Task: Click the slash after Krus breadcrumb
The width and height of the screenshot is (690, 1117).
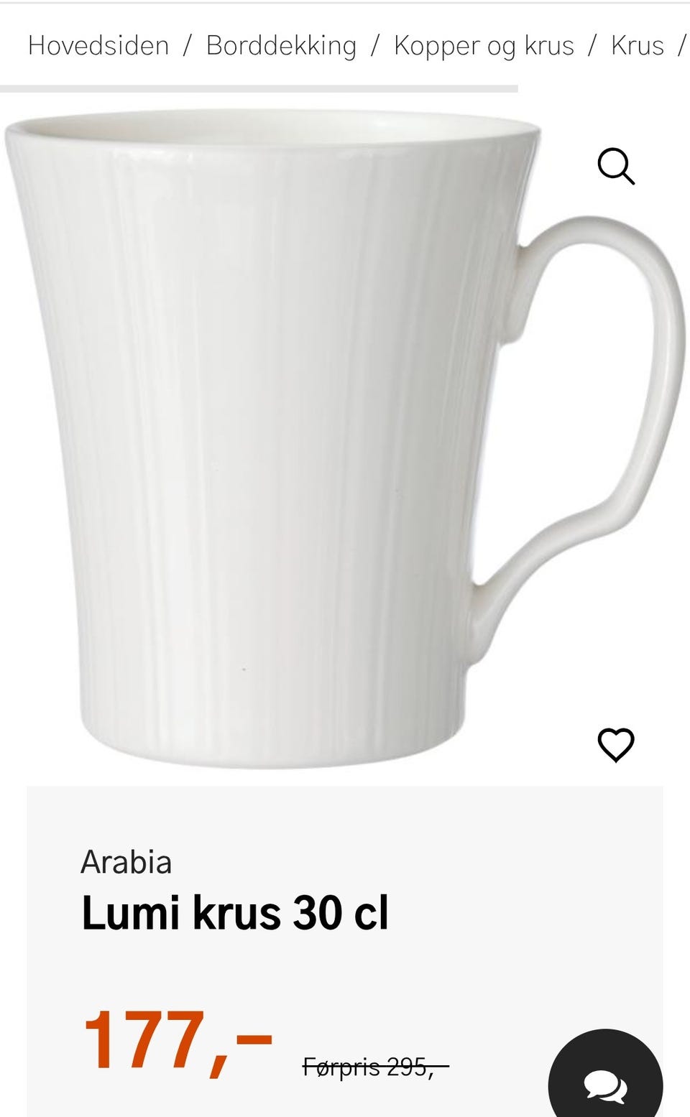Action: 681,45
